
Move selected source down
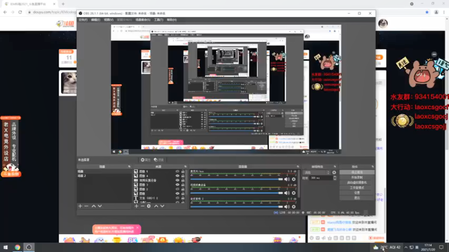click(x=162, y=206)
